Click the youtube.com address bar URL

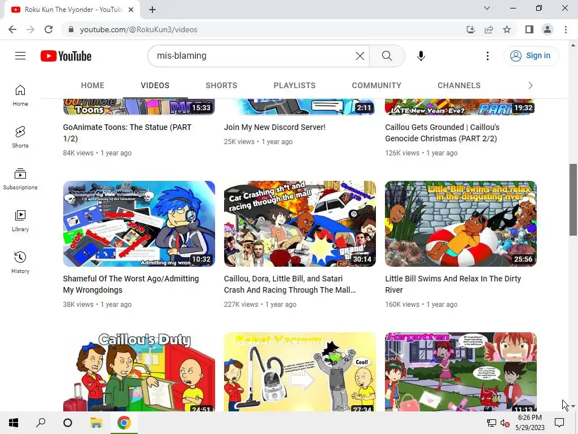click(139, 29)
